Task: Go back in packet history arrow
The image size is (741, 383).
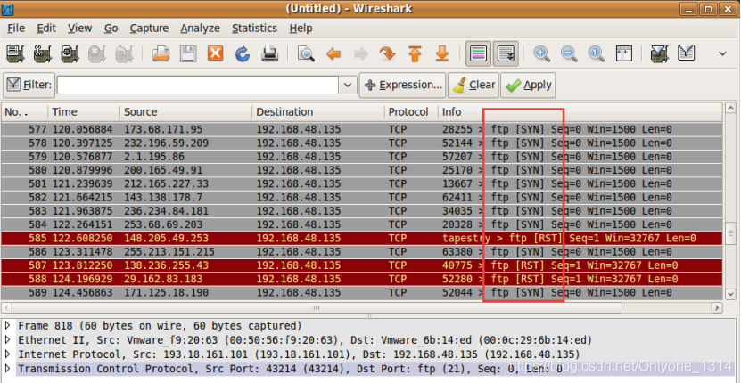Action: (333, 53)
